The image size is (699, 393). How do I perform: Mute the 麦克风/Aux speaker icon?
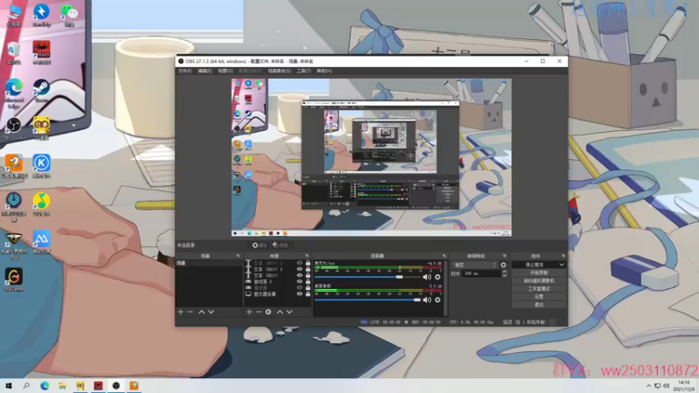(x=426, y=277)
